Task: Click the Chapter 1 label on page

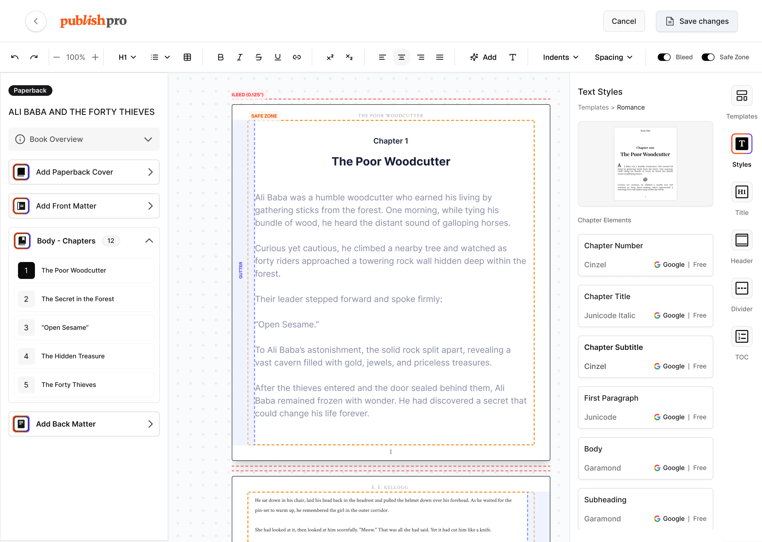Action: click(391, 141)
